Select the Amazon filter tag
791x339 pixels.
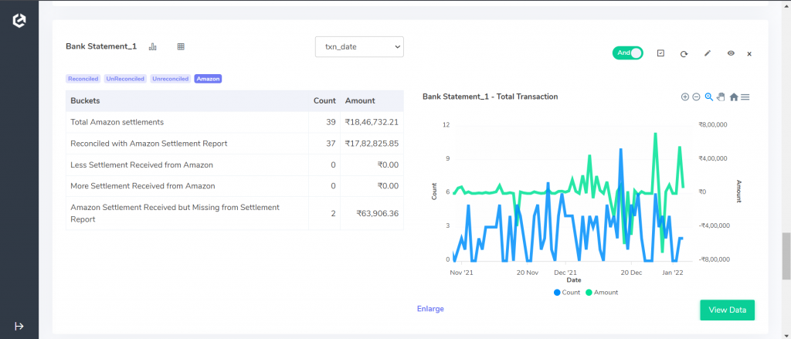(x=208, y=79)
